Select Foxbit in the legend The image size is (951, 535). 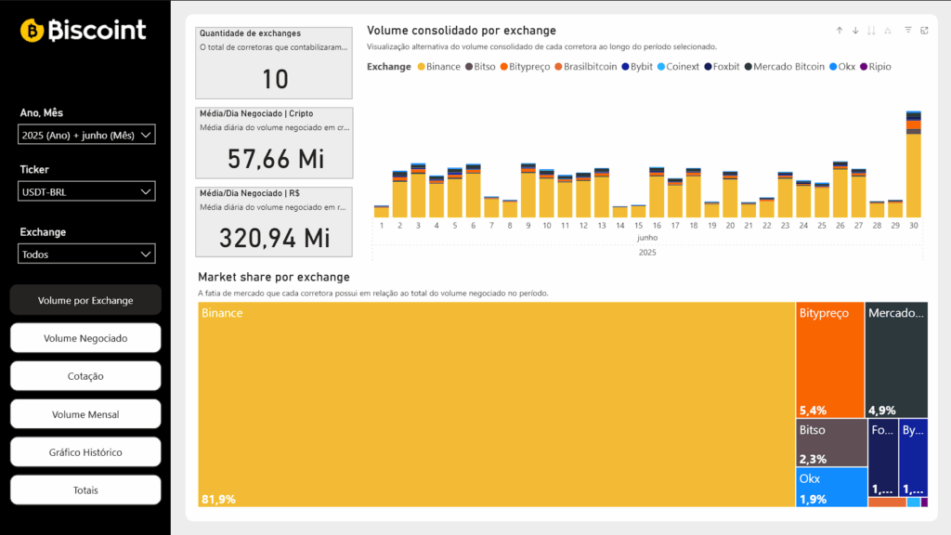coord(722,67)
